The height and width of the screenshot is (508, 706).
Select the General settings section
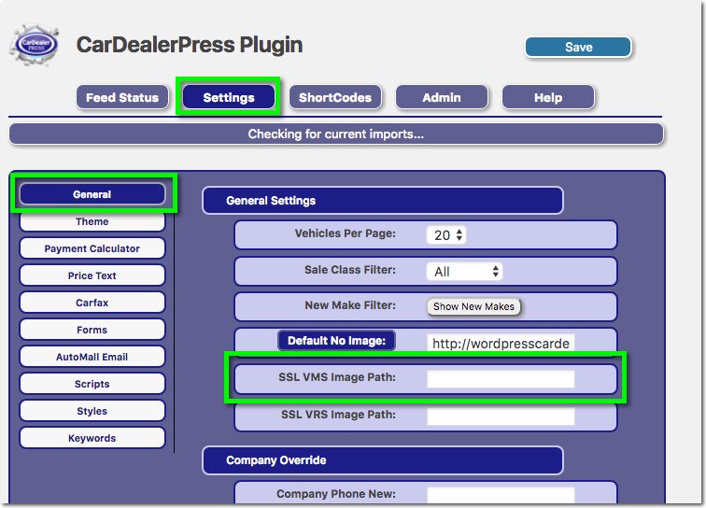pyautogui.click(x=92, y=194)
